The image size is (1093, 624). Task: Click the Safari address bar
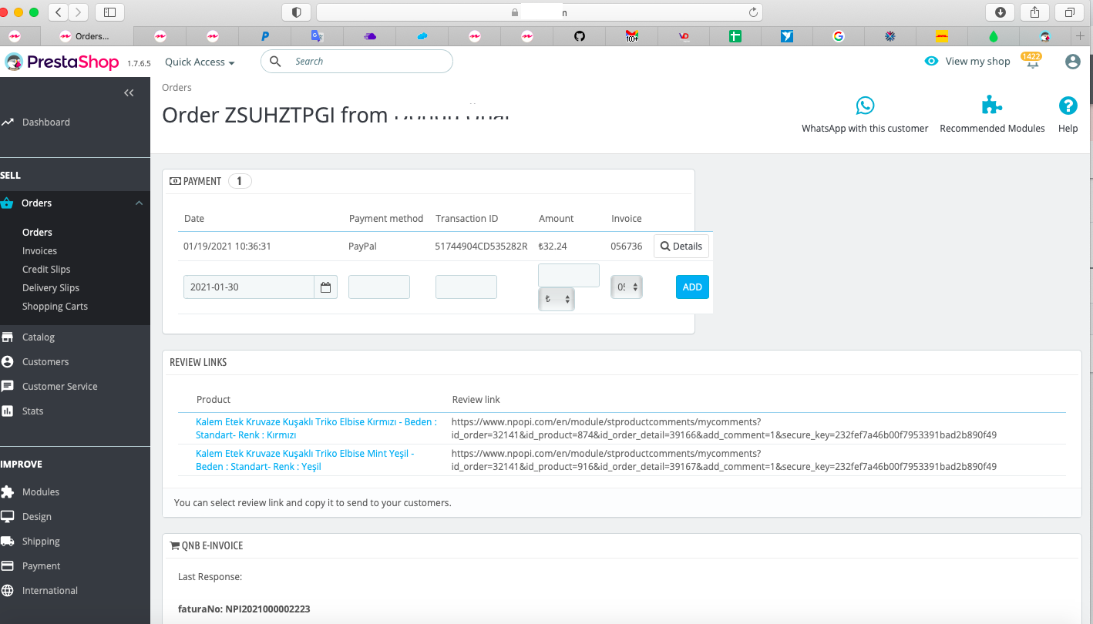pos(540,12)
